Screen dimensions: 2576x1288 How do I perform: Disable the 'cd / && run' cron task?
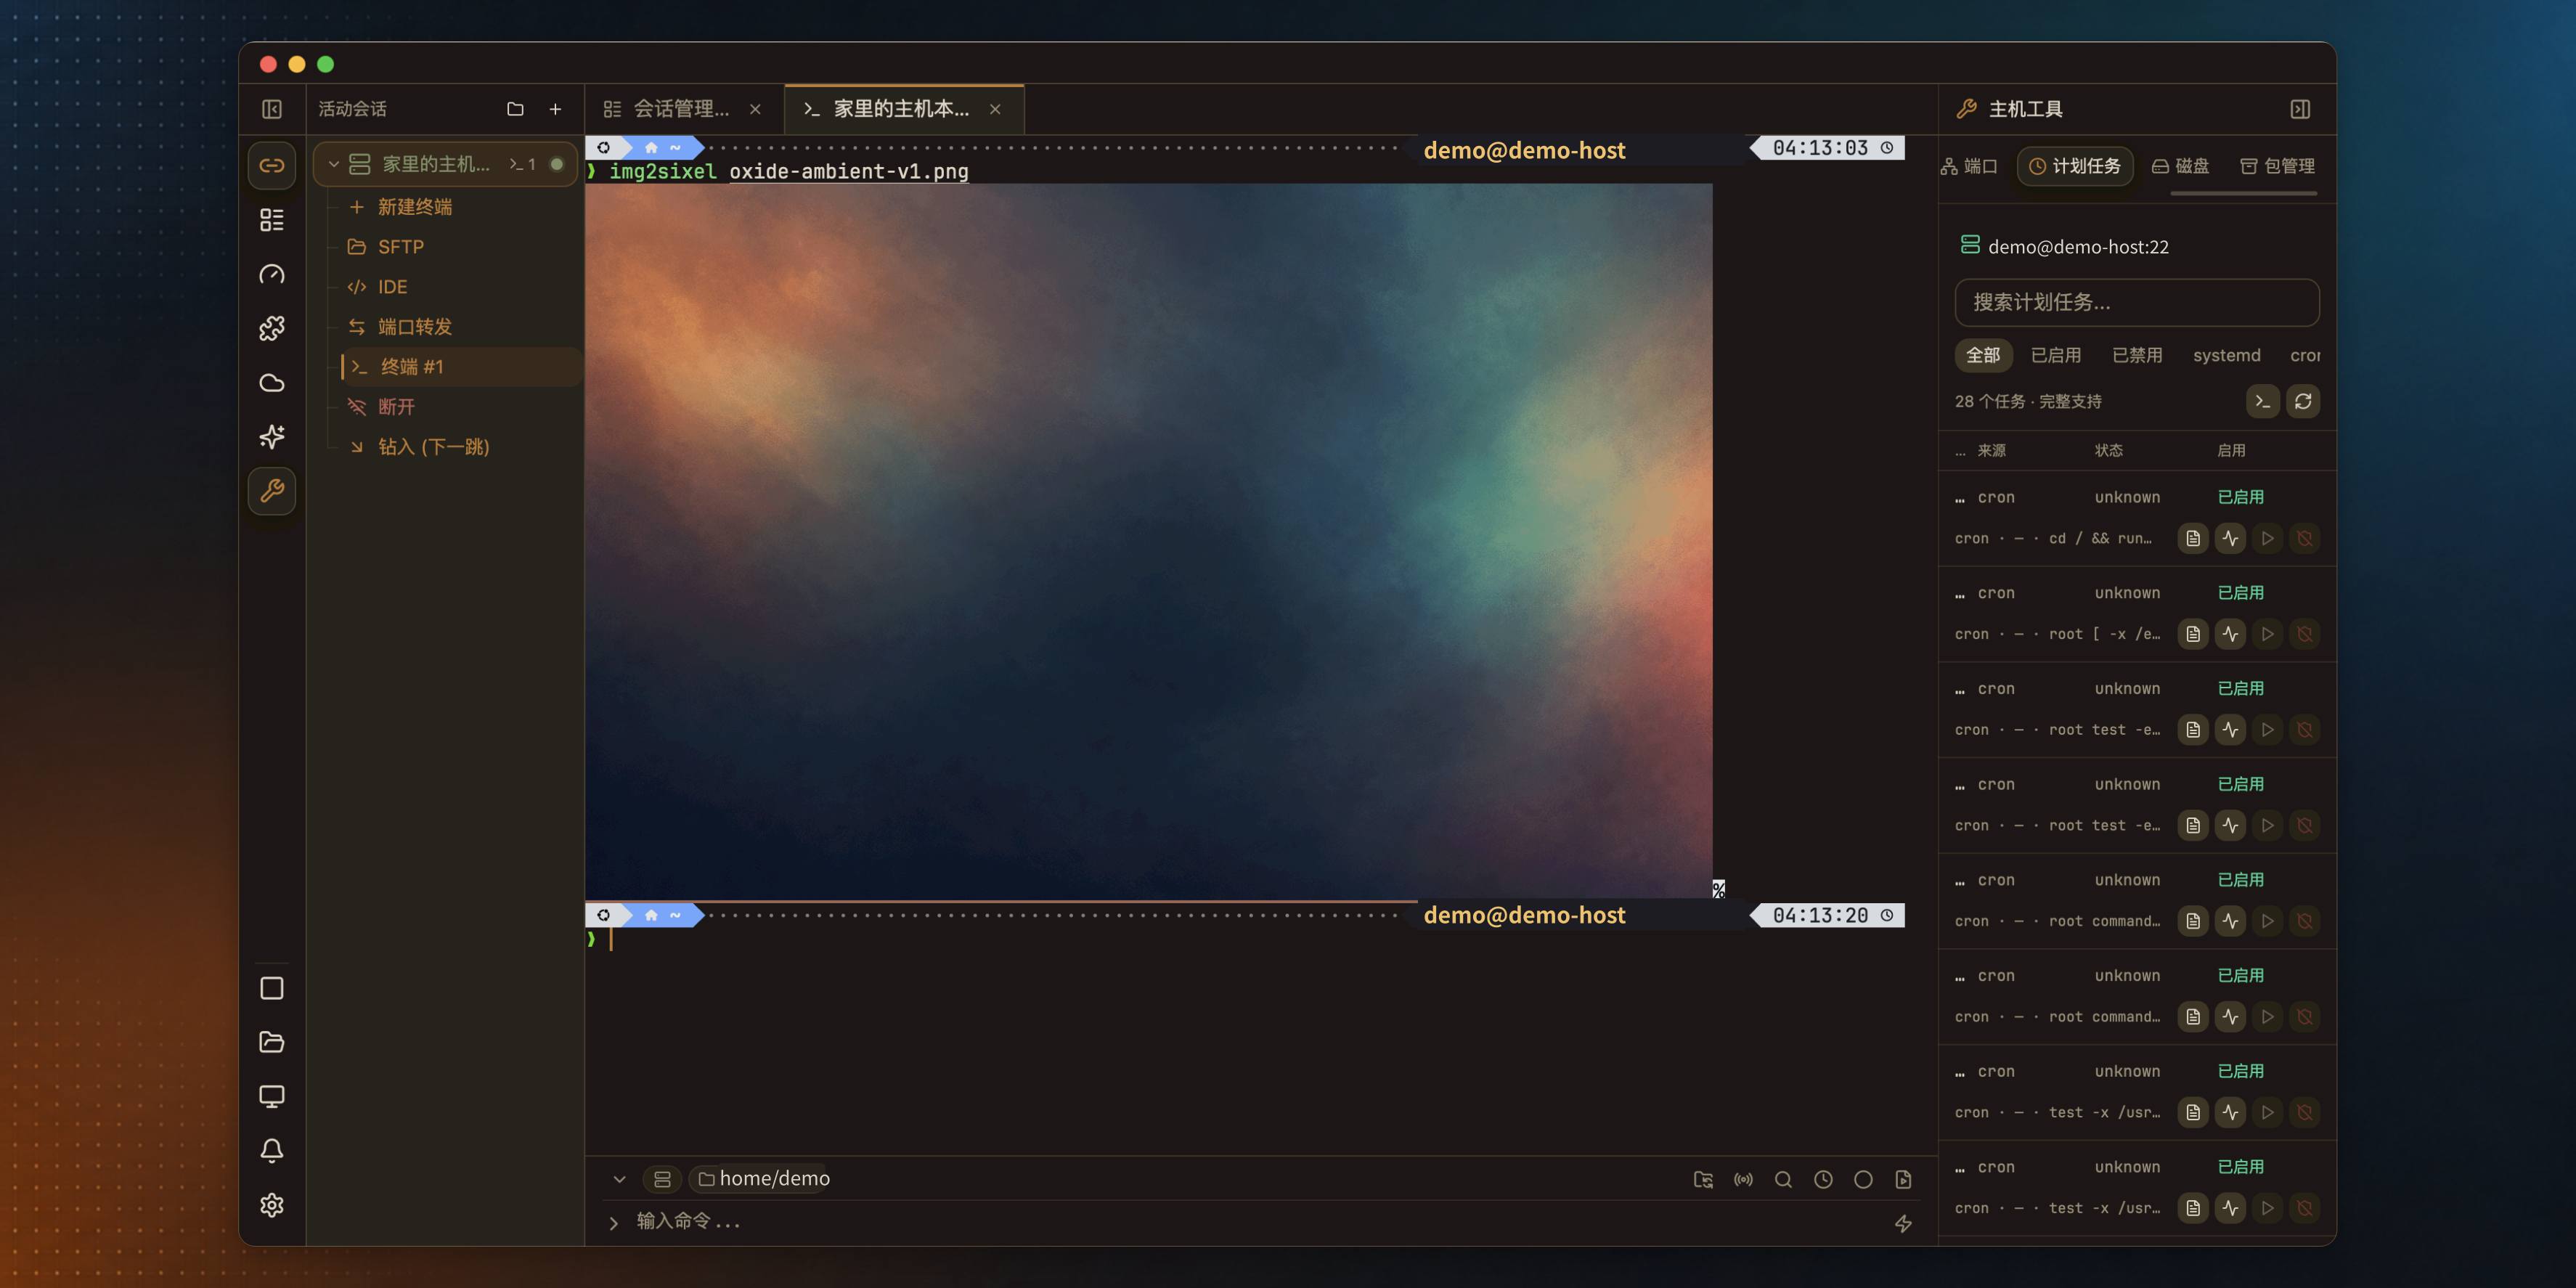[x=2304, y=538]
